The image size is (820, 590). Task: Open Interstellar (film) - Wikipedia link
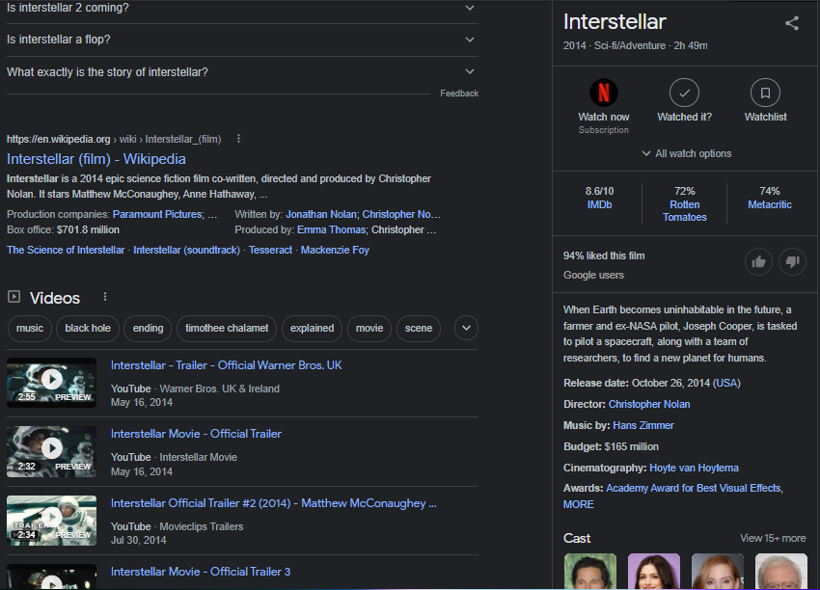(x=96, y=159)
